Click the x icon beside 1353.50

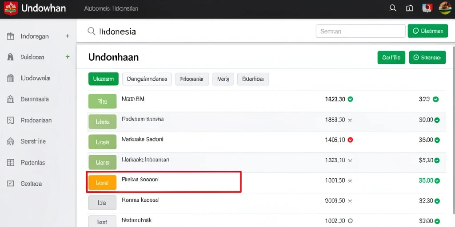350,120
